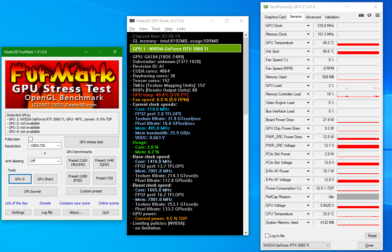Expand the GPU Clock sensor dropdown
The height and width of the screenshot is (252, 392).
point(308,26)
